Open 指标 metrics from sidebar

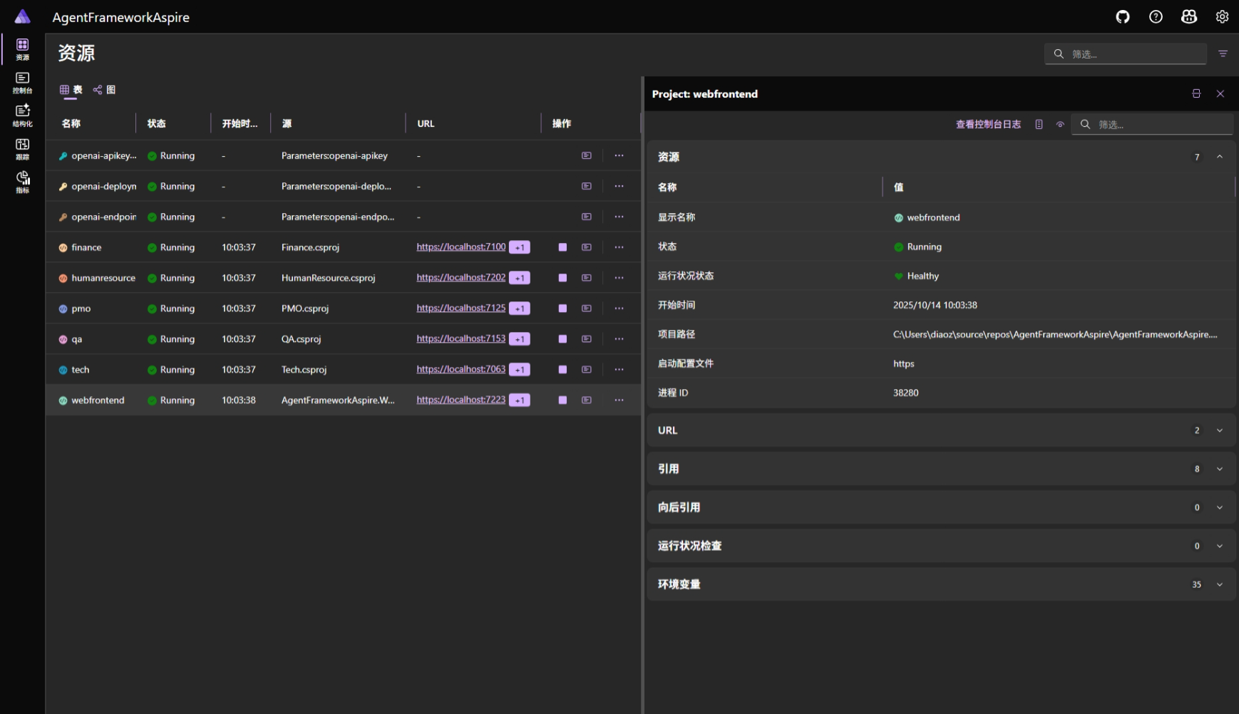coord(23,182)
